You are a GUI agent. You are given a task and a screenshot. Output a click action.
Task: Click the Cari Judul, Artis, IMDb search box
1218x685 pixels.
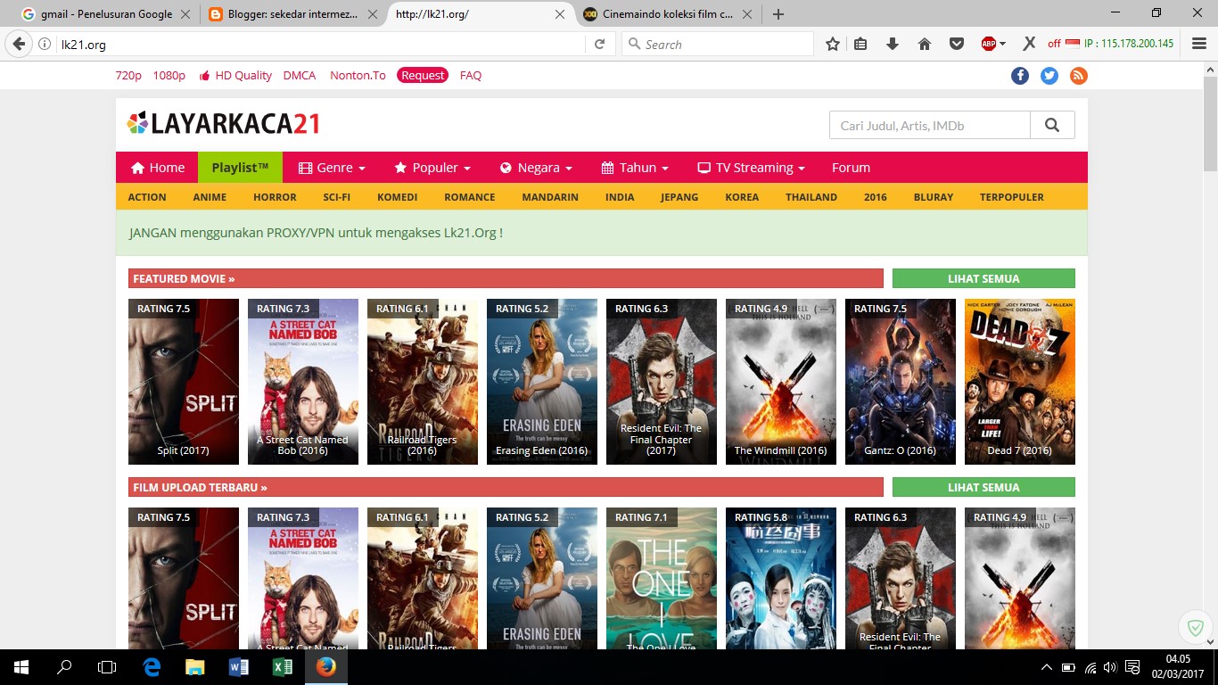point(930,125)
